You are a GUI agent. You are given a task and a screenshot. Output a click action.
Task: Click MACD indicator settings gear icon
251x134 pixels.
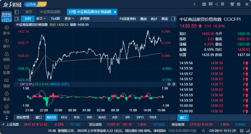point(174,84)
